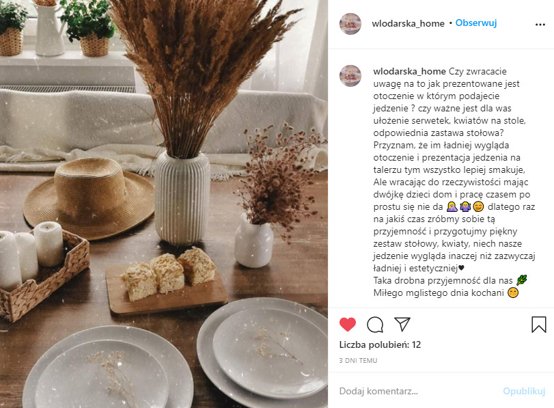Publish comment with Opublikuj button
The width and height of the screenshot is (554, 408).
525,391
